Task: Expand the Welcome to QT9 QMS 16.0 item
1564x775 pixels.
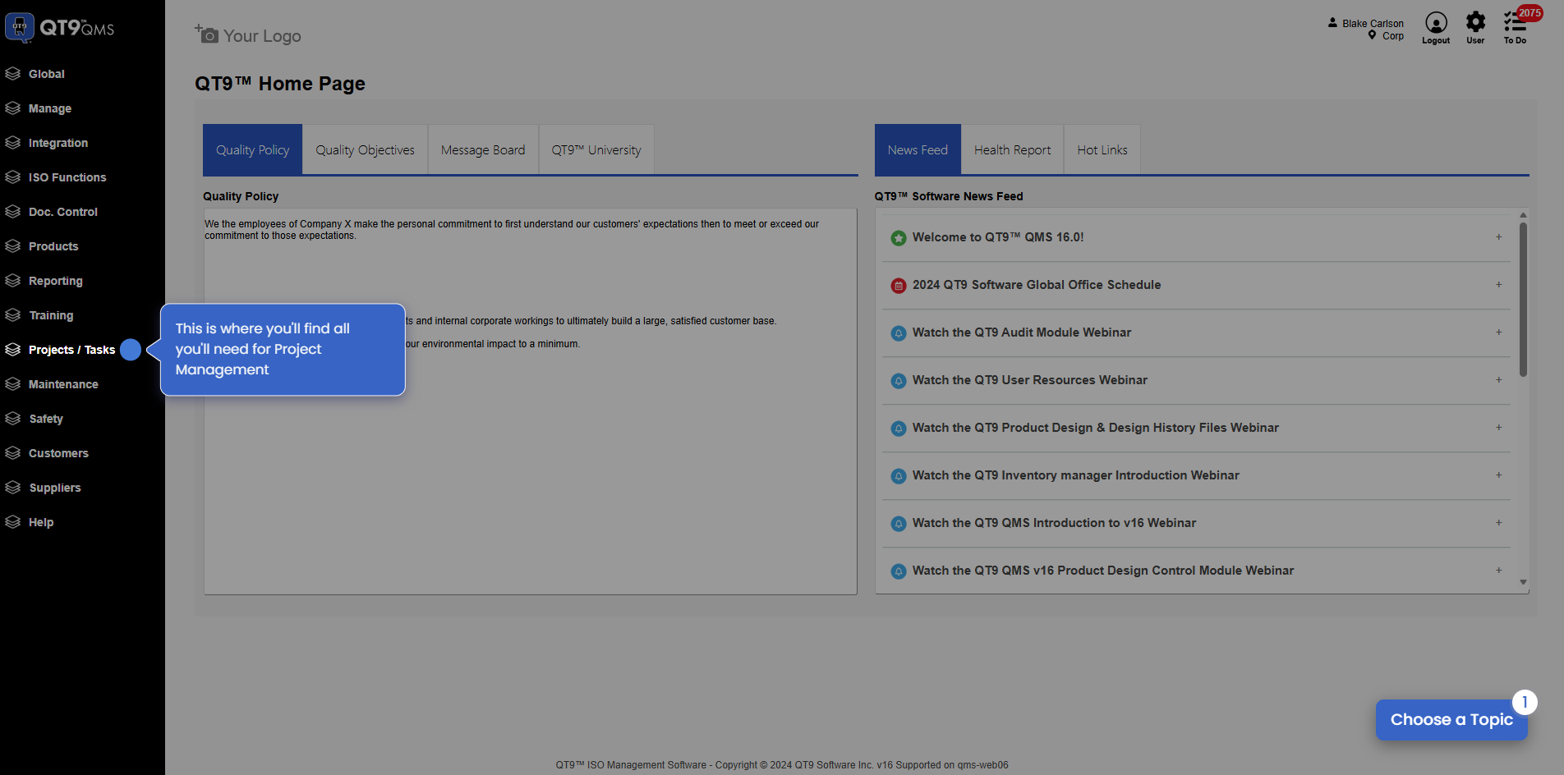Action: (x=1499, y=237)
